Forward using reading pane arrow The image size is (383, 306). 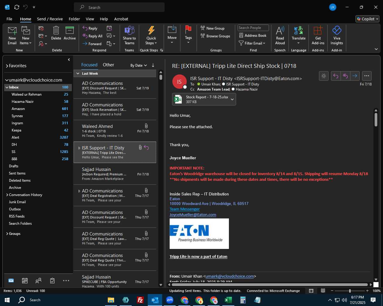355,76
